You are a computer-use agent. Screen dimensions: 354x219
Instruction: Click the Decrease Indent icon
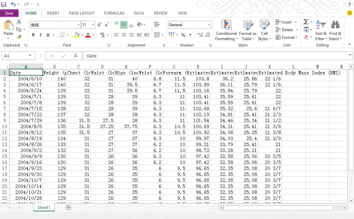[139, 35]
